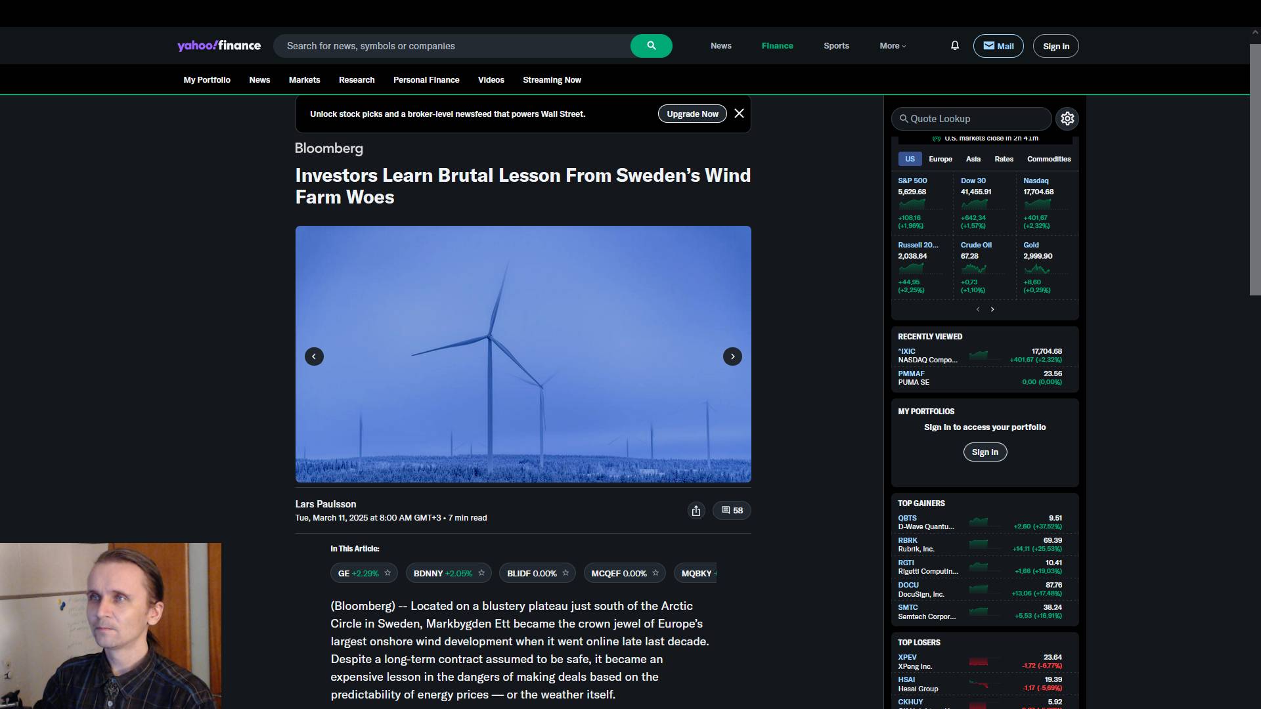
Task: Expand the More dropdown in header
Action: pos(893,46)
